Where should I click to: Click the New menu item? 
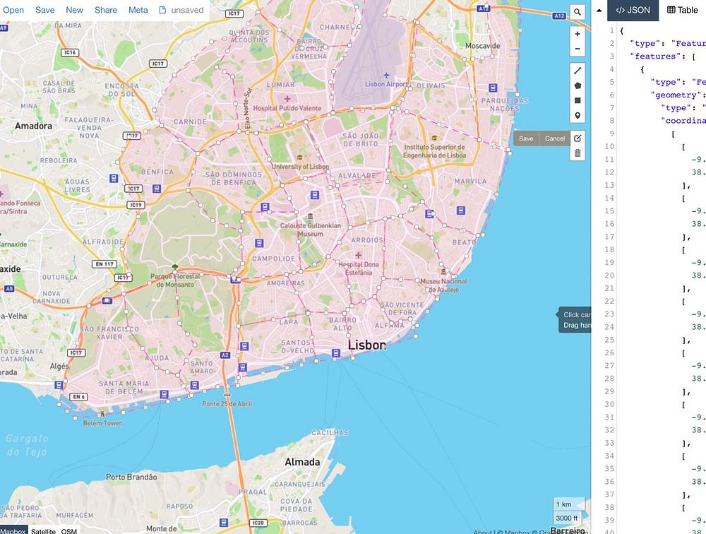pos(74,10)
